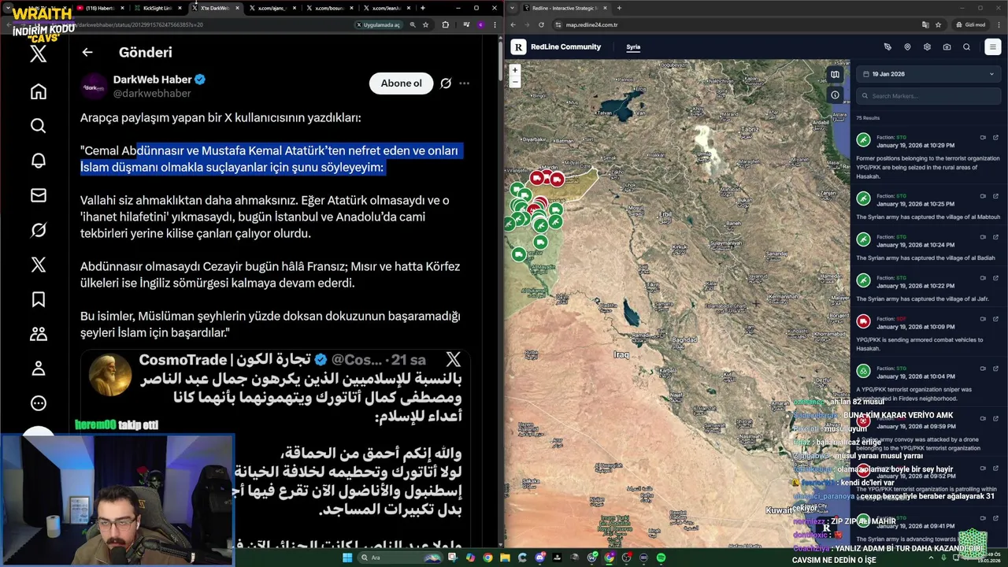
Task: Reload the RedLine browser page
Action: 540,24
